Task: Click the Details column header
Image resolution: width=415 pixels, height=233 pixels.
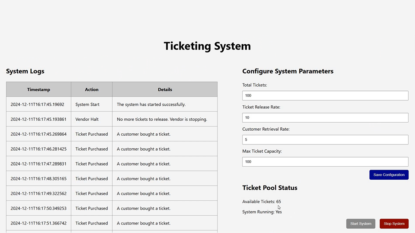Action: (165, 89)
